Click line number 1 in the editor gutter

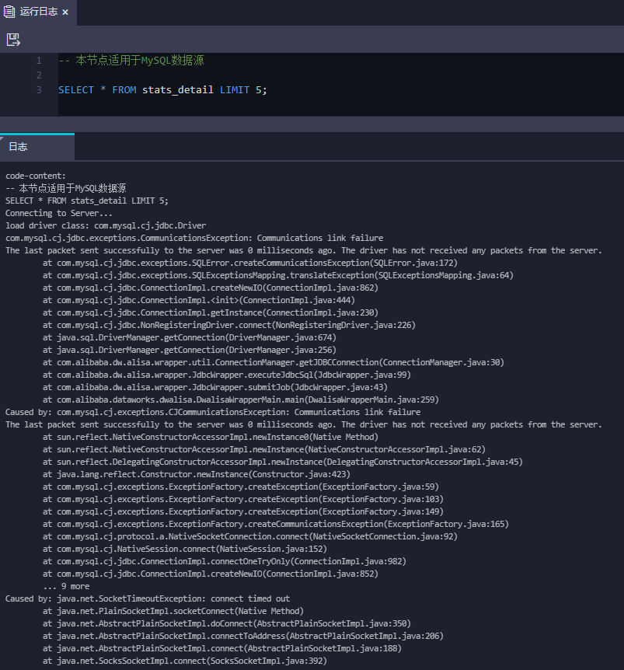coord(39,61)
